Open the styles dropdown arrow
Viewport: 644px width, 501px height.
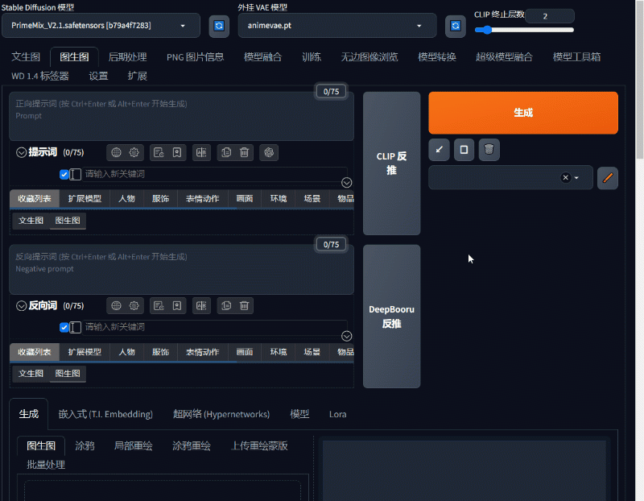coord(576,178)
